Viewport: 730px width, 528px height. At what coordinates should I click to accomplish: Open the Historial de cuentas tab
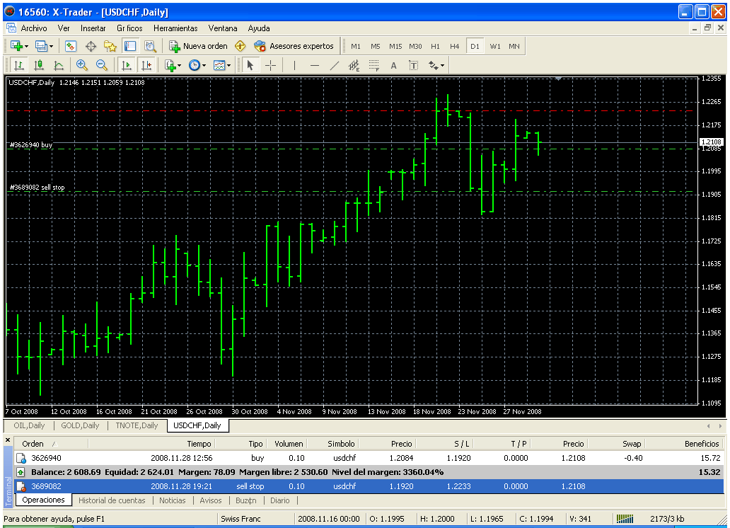112,500
